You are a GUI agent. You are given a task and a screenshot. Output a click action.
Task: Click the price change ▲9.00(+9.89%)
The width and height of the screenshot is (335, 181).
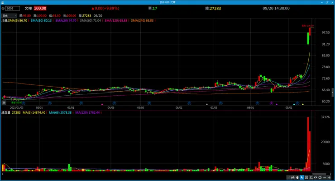pyautogui.click(x=105, y=8)
